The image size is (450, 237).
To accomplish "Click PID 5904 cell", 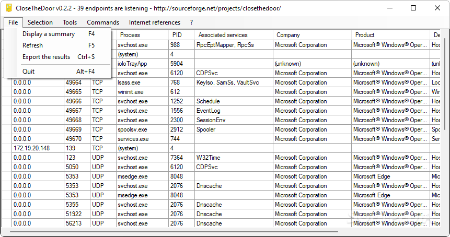I will [x=182, y=64].
